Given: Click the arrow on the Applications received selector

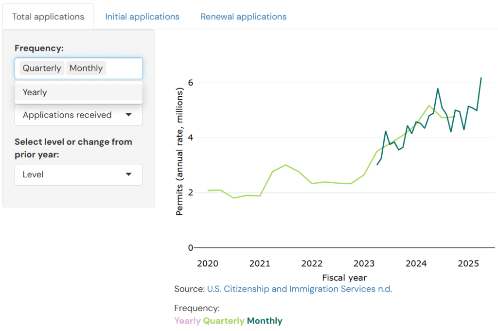Looking at the screenshot, I should (128, 115).
